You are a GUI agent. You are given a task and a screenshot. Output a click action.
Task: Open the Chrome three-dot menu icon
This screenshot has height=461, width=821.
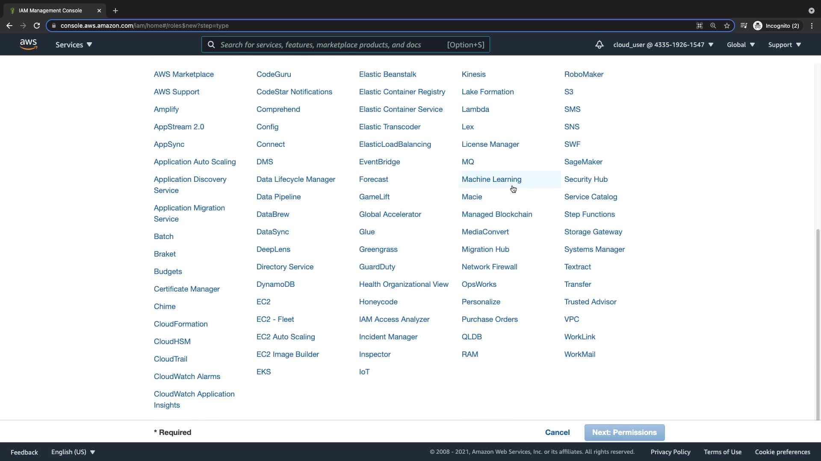coord(812,26)
